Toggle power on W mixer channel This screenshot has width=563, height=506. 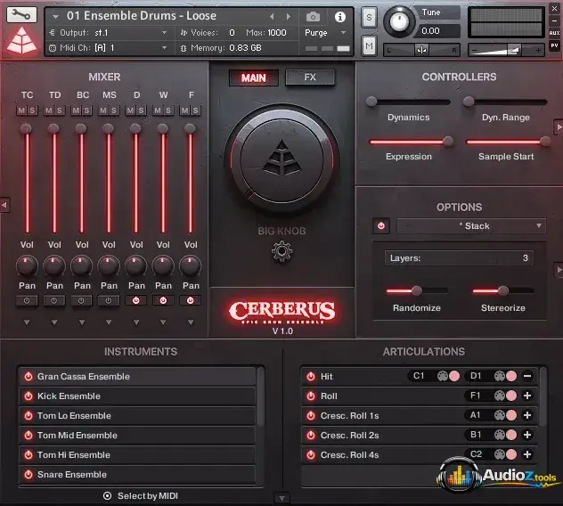coord(163,300)
